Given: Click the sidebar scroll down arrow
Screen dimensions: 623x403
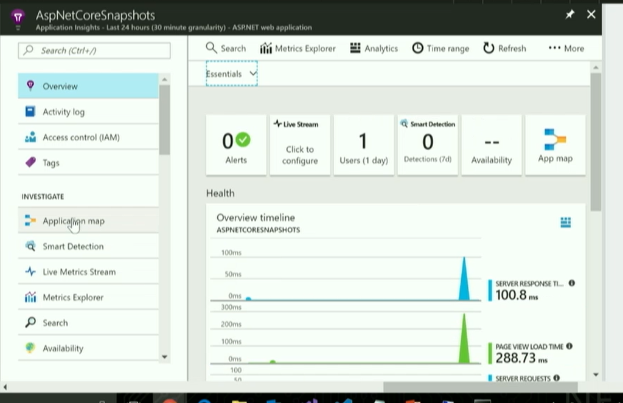Looking at the screenshot, I should (164, 357).
